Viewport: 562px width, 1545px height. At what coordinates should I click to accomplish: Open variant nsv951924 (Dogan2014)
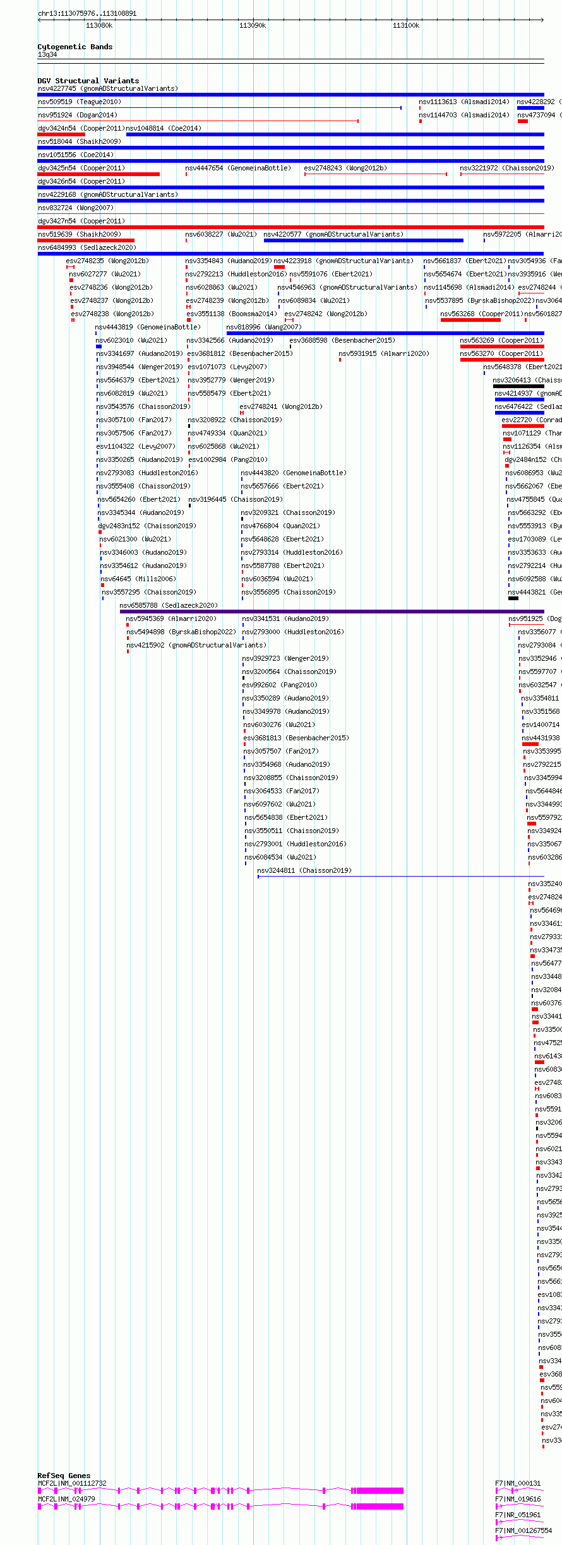tap(78, 115)
